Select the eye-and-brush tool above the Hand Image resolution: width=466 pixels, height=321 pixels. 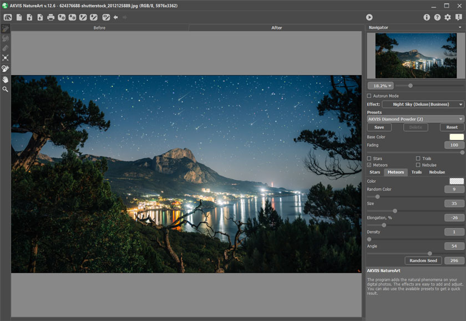click(6, 68)
